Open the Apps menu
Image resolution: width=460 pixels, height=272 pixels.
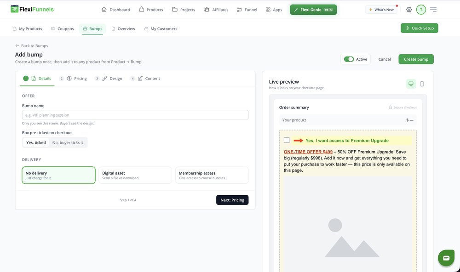point(274,10)
